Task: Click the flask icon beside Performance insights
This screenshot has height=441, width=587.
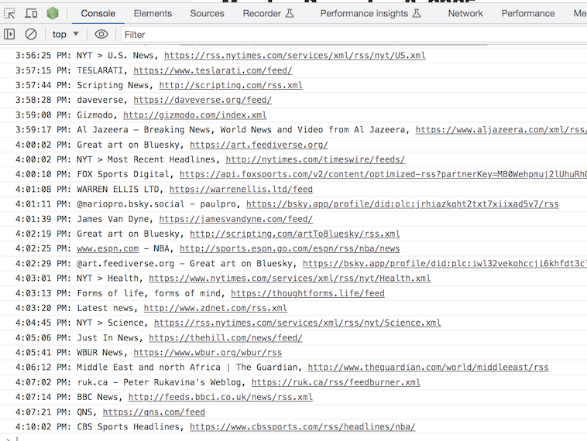Action: coord(417,13)
